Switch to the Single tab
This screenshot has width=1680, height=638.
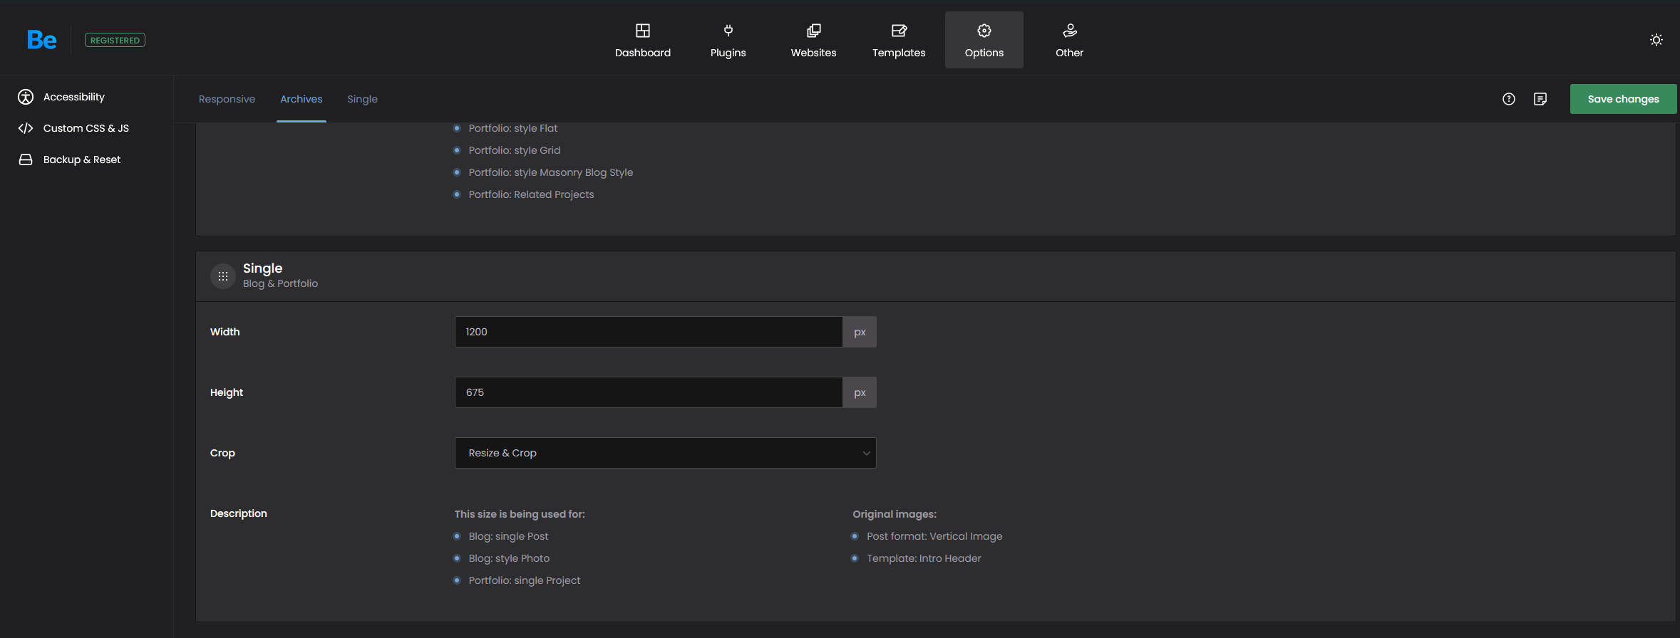(362, 99)
